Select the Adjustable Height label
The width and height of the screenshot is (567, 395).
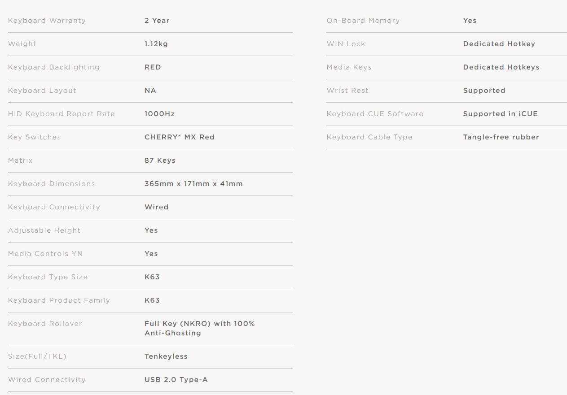(44, 230)
